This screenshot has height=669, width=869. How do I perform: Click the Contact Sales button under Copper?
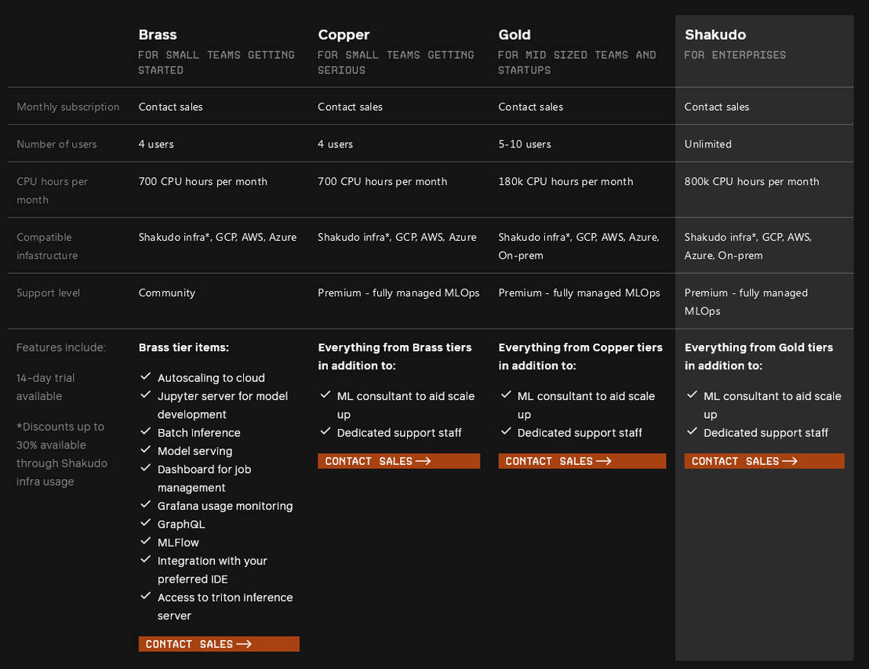pyautogui.click(x=398, y=461)
